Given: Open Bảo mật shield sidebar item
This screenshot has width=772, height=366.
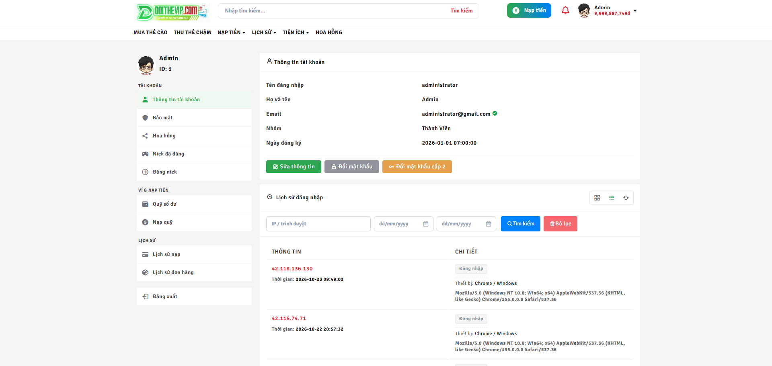Looking at the screenshot, I should 194,118.
